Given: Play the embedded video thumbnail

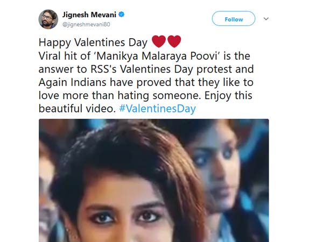Looking at the screenshot, I should (153, 180).
